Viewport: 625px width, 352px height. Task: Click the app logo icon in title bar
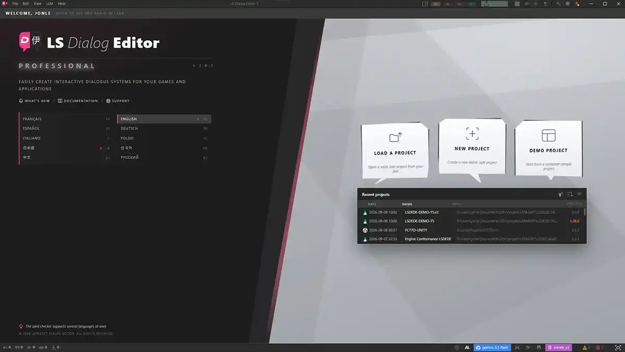tap(5, 4)
